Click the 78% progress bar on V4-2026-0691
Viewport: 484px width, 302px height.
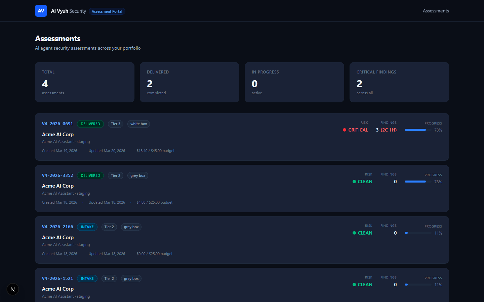pos(418,130)
